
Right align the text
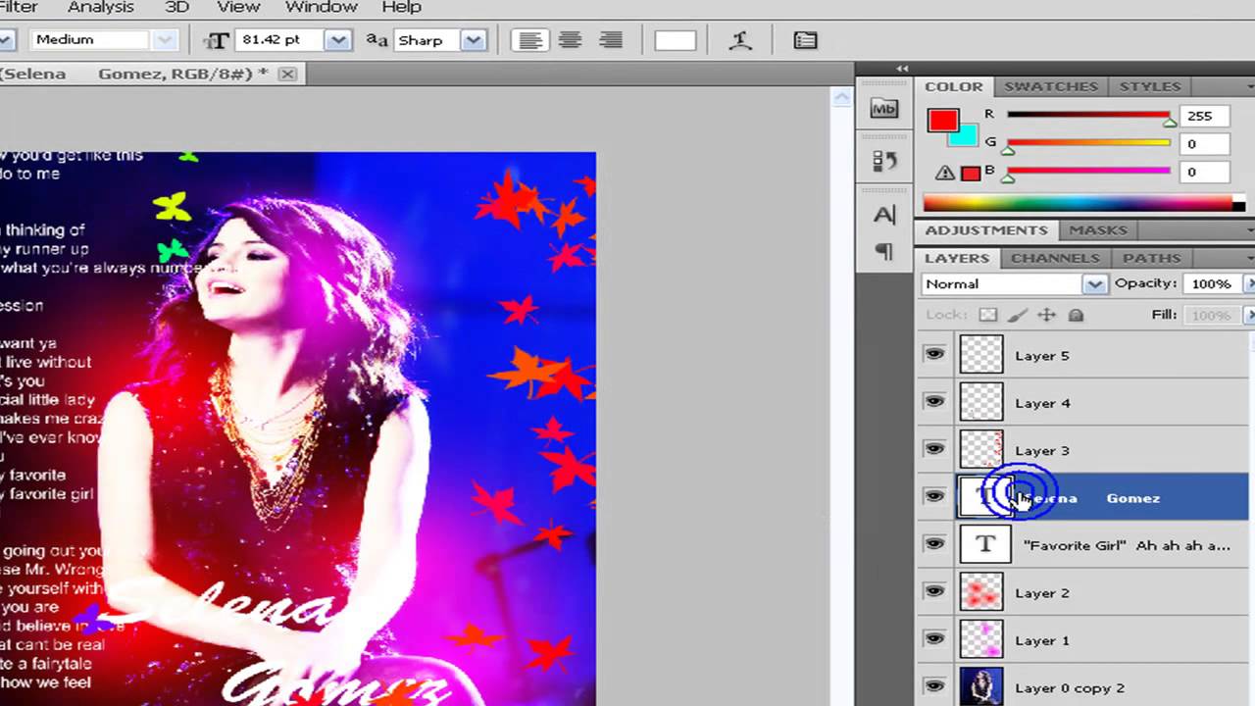coord(611,40)
